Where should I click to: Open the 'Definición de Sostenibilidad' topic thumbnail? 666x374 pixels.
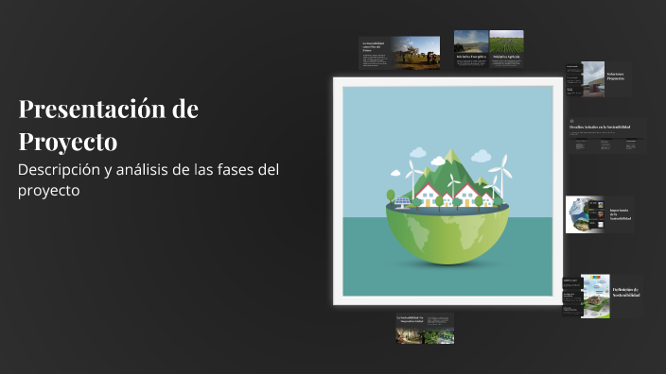[604, 296]
